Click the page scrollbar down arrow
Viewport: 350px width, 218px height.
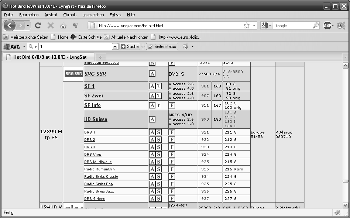345,205
